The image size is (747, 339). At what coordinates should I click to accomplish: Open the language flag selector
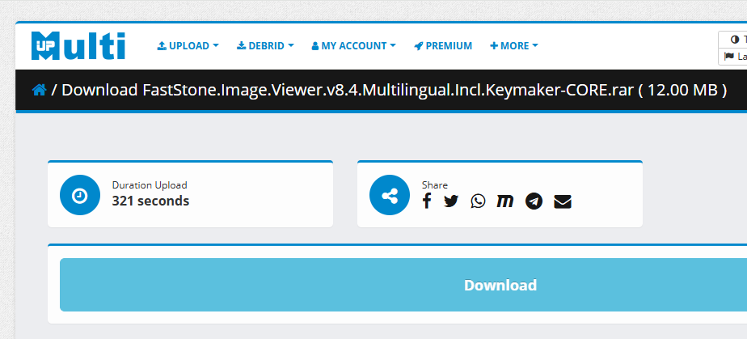[734, 57]
